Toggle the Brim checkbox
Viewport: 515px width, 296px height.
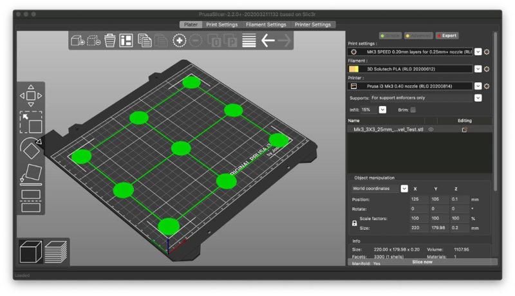coord(413,110)
